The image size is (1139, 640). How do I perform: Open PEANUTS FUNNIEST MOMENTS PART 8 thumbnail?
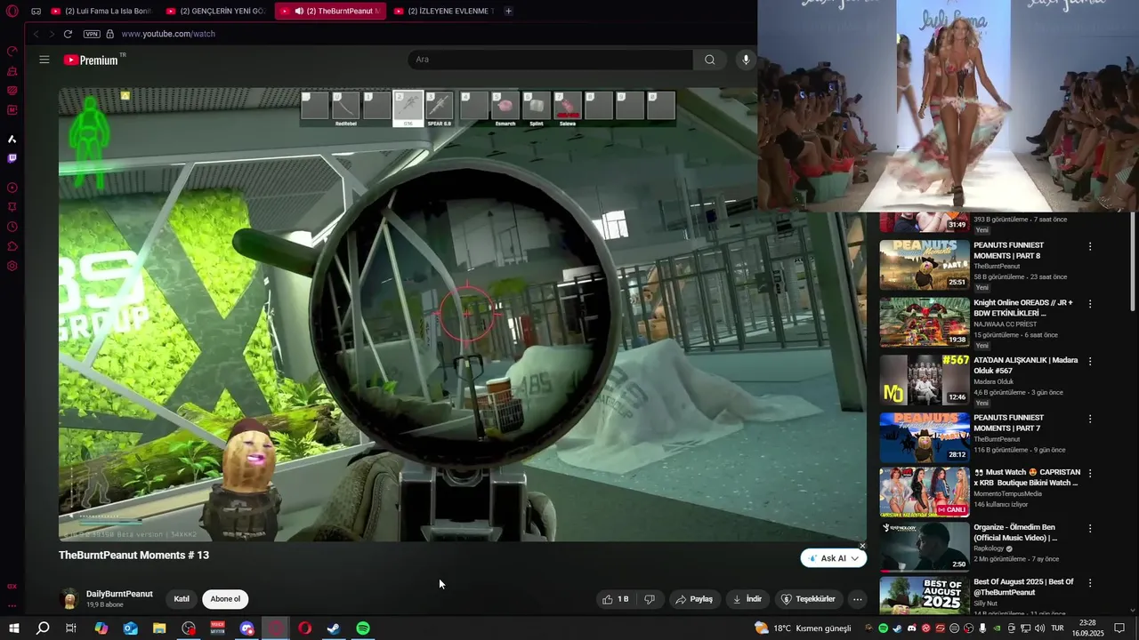tap(925, 264)
